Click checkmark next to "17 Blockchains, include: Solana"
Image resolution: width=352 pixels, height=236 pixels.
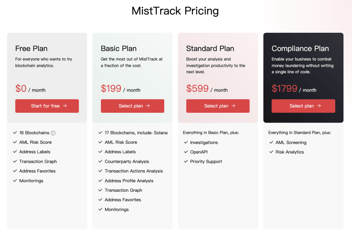(x=100, y=133)
